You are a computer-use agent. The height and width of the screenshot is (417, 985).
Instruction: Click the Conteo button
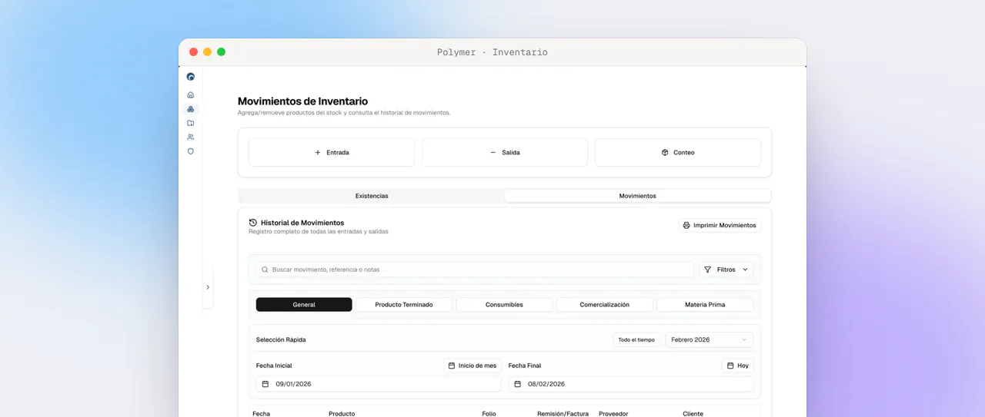678,153
